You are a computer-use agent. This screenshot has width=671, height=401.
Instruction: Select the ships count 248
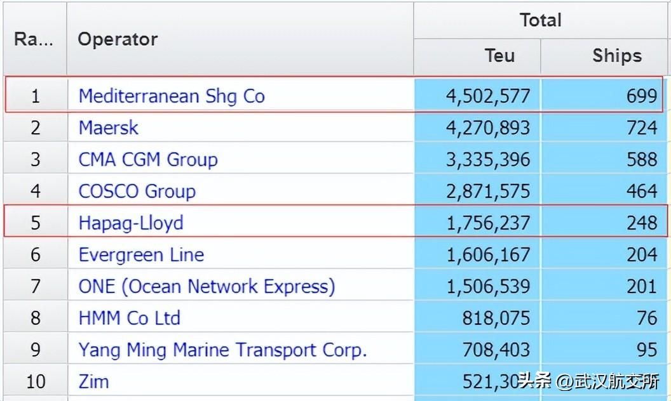coord(642,223)
